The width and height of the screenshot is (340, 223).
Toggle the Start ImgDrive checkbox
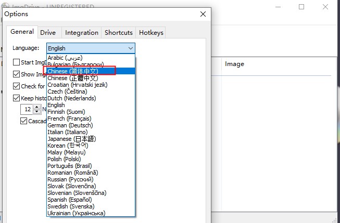coord(17,62)
